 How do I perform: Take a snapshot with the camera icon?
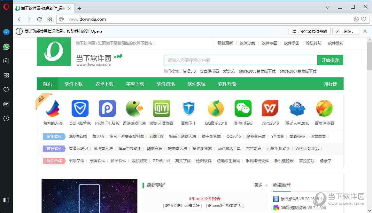[x=6, y=61]
